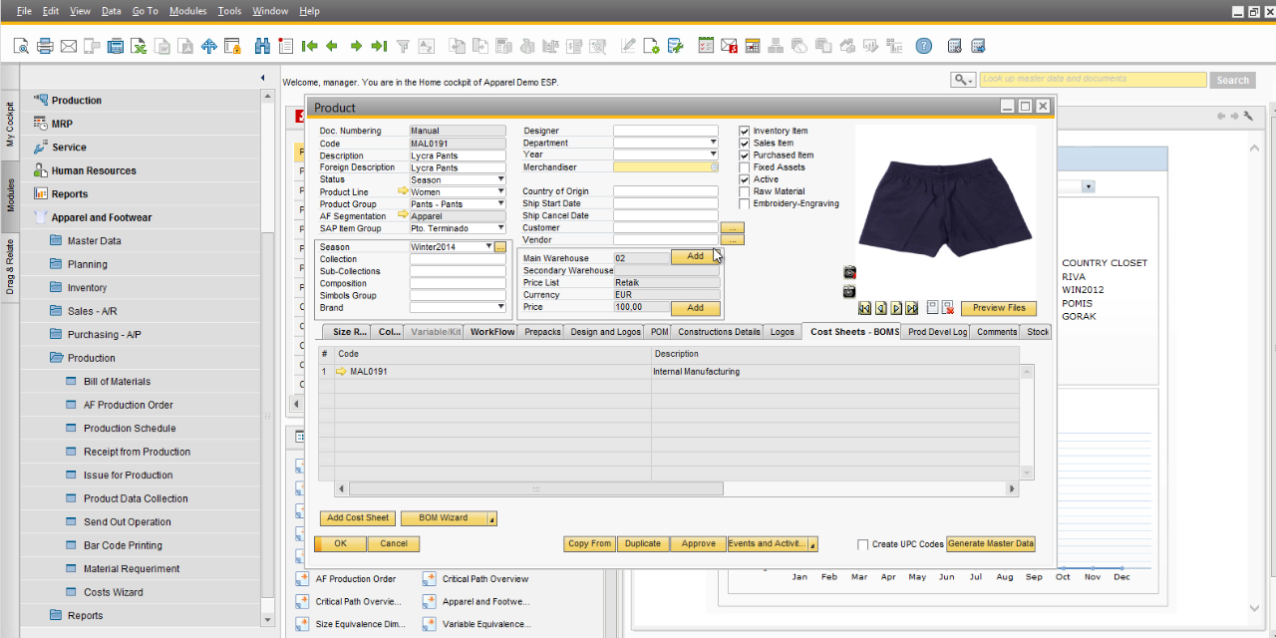
Task: Open the Modules menu in menu bar
Action: coord(187,11)
